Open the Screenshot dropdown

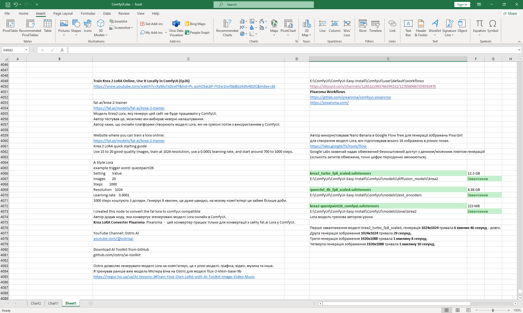click(121, 28)
